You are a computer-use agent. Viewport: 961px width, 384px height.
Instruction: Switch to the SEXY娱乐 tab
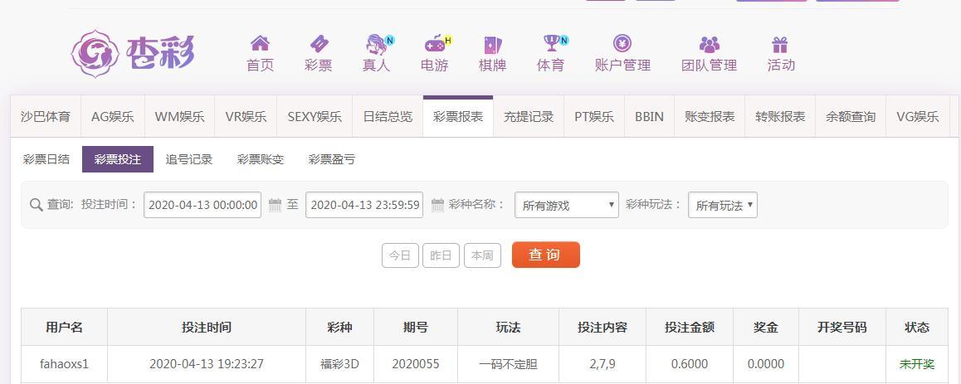315,116
